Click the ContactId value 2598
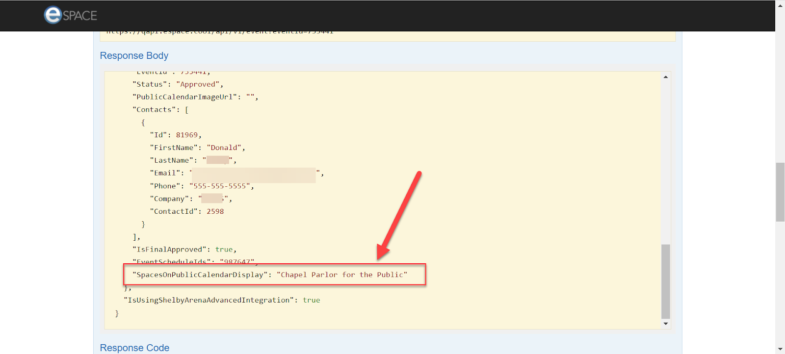Screen dimensions: 785x354 click(215, 211)
